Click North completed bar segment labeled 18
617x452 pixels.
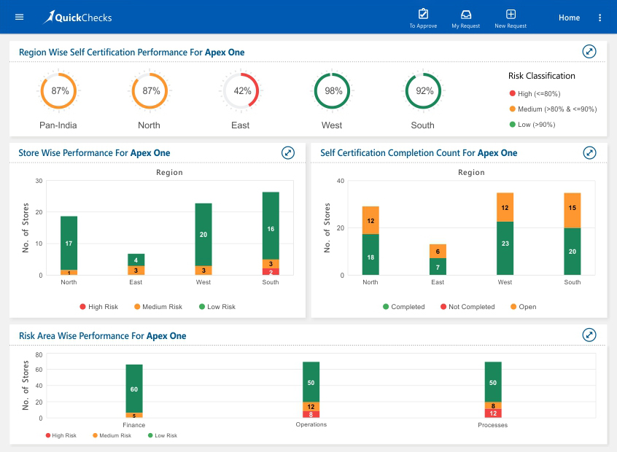[370, 254]
